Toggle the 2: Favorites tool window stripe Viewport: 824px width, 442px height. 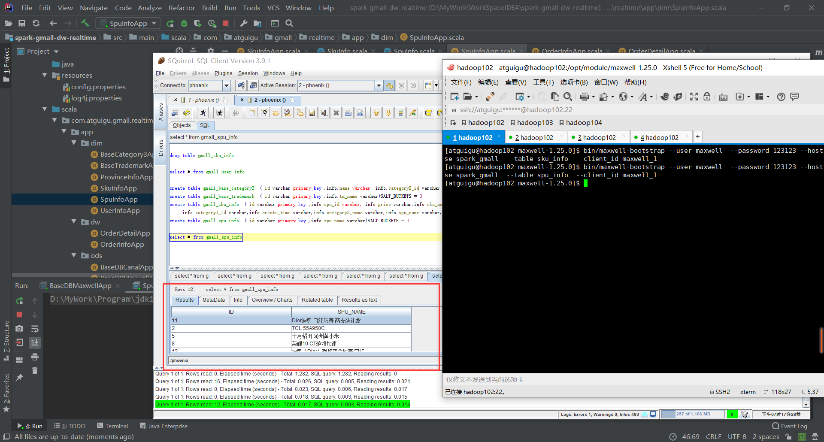pyautogui.click(x=6, y=393)
